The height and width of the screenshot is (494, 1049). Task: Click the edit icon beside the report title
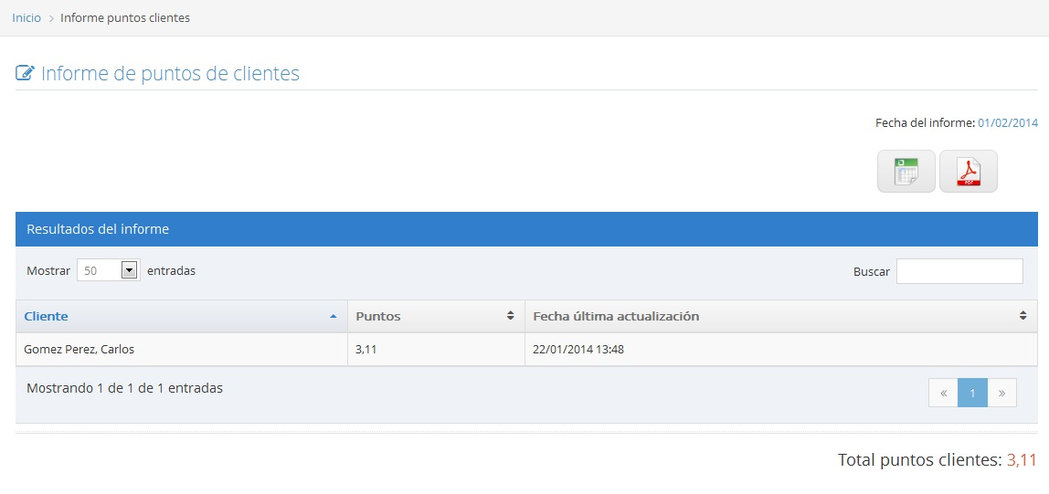click(26, 74)
